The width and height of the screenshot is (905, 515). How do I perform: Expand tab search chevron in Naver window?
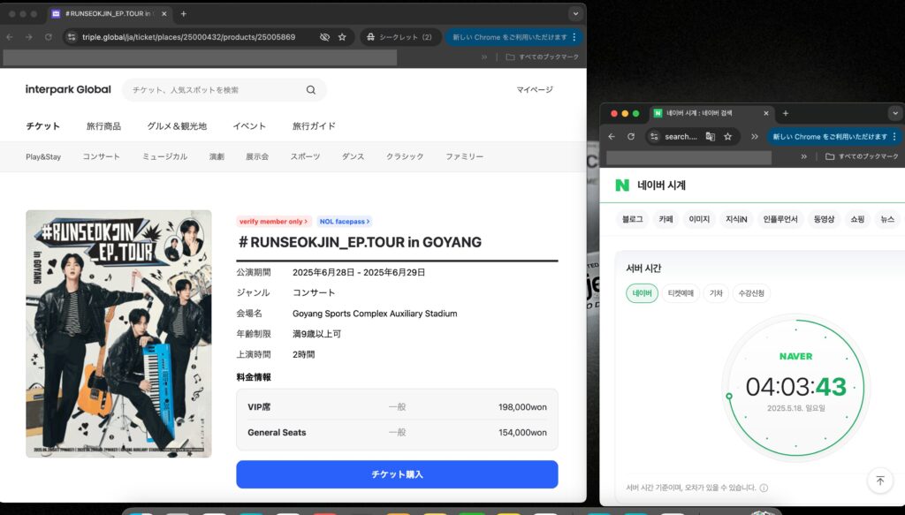coord(895,114)
